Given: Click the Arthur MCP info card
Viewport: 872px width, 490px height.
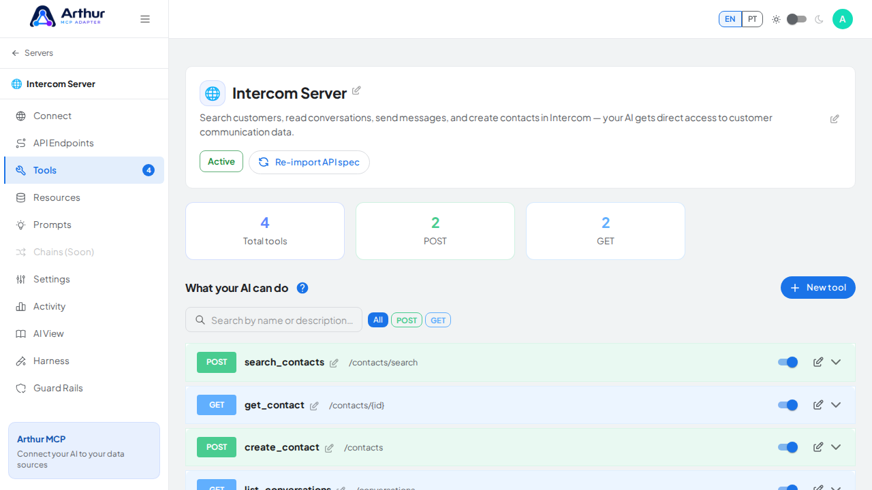Looking at the screenshot, I should [84, 451].
